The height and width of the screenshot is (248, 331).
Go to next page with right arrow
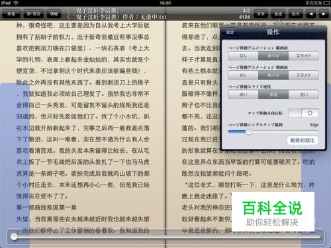[324, 14]
